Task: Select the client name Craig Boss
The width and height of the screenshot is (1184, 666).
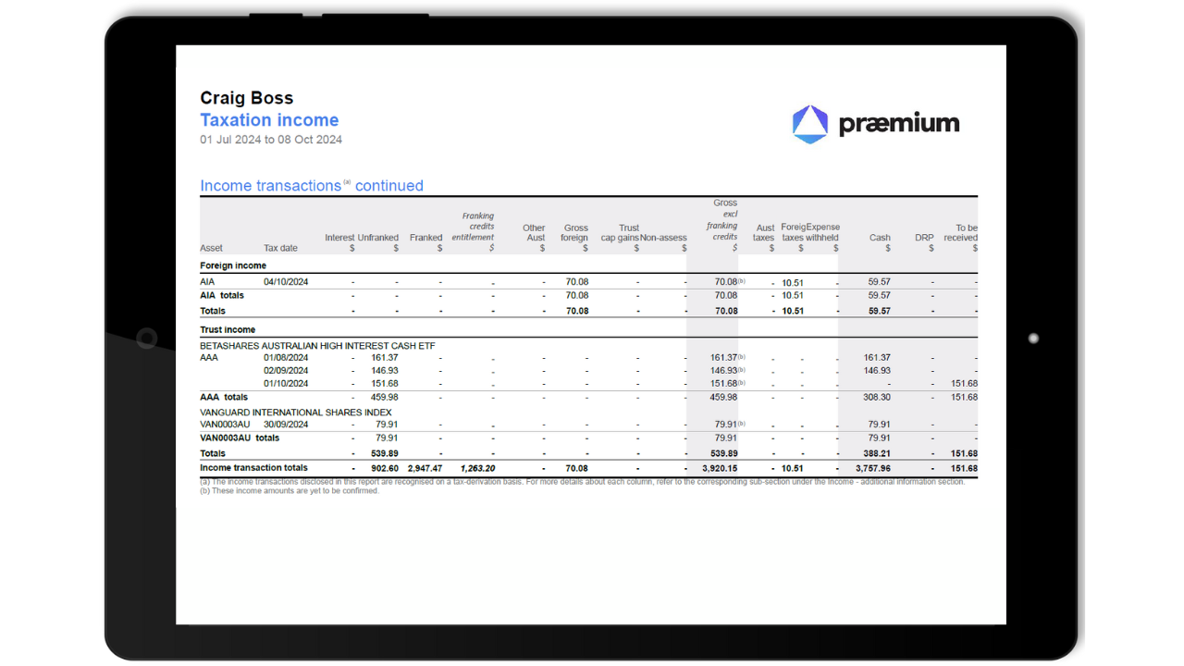Action: point(246,98)
